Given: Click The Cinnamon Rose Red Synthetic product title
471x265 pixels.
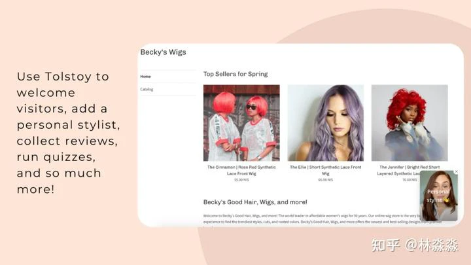Looking at the screenshot, I should (x=241, y=170).
